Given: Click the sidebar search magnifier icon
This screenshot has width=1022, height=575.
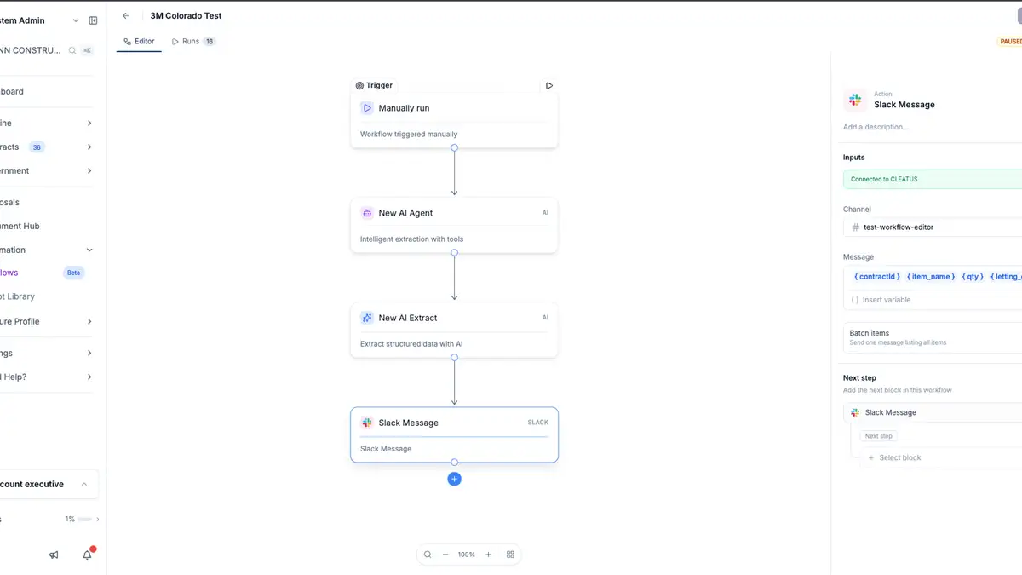Looking at the screenshot, I should (x=72, y=50).
